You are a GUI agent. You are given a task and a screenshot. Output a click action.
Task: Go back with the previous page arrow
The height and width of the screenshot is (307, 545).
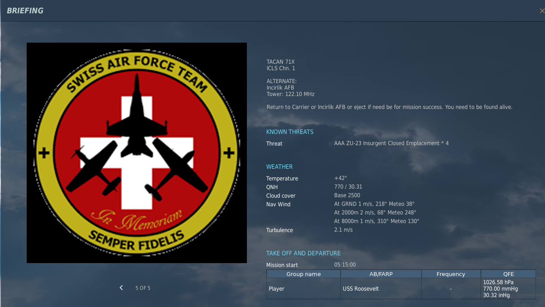tap(121, 288)
